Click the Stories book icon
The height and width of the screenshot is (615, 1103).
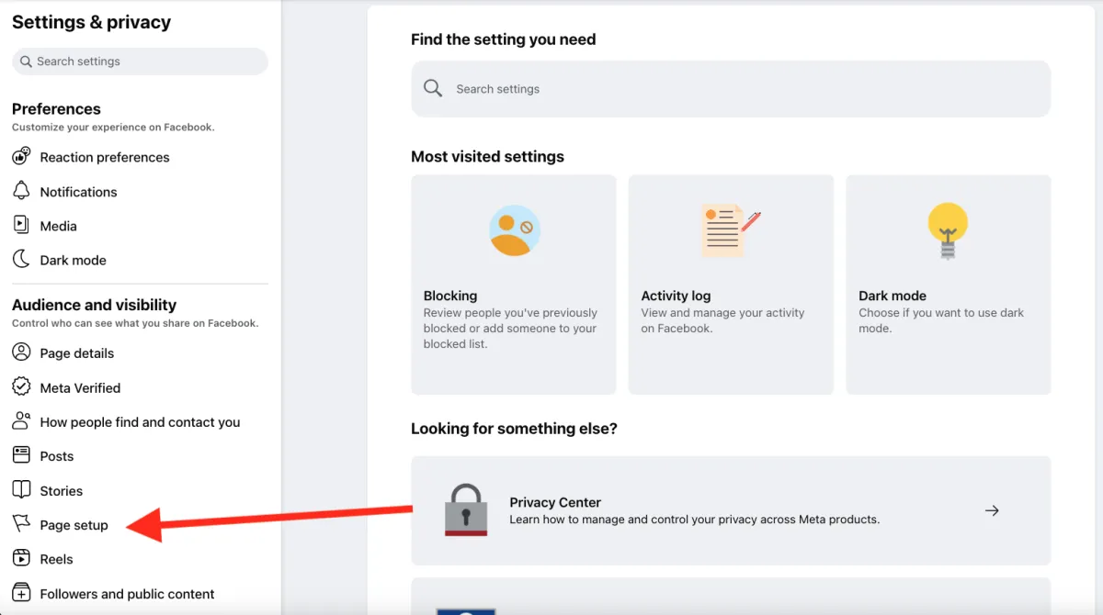(x=21, y=490)
